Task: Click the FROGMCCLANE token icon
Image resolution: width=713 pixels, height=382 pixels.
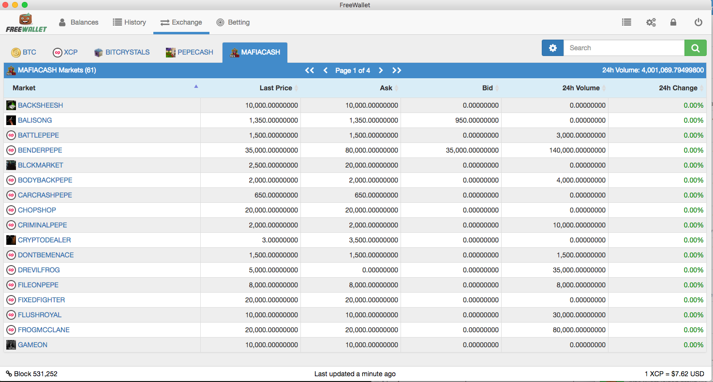Action: (11, 330)
